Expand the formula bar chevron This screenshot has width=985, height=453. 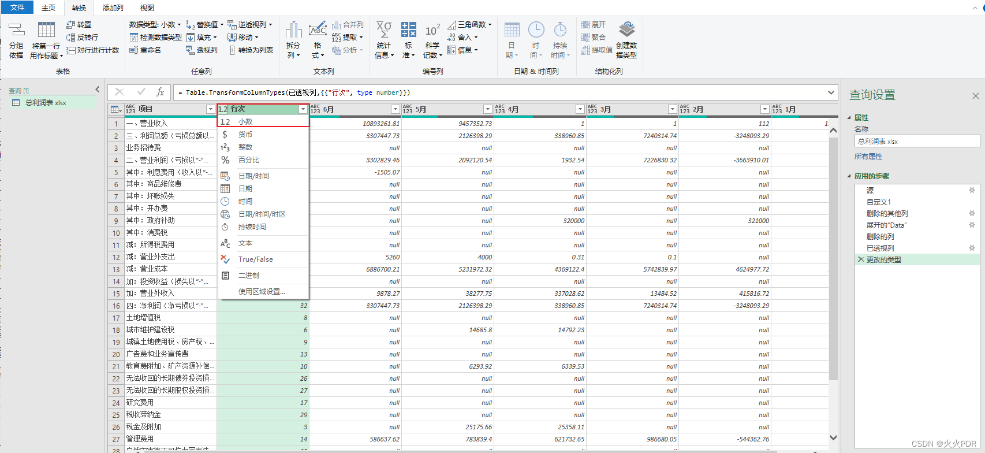pos(831,92)
